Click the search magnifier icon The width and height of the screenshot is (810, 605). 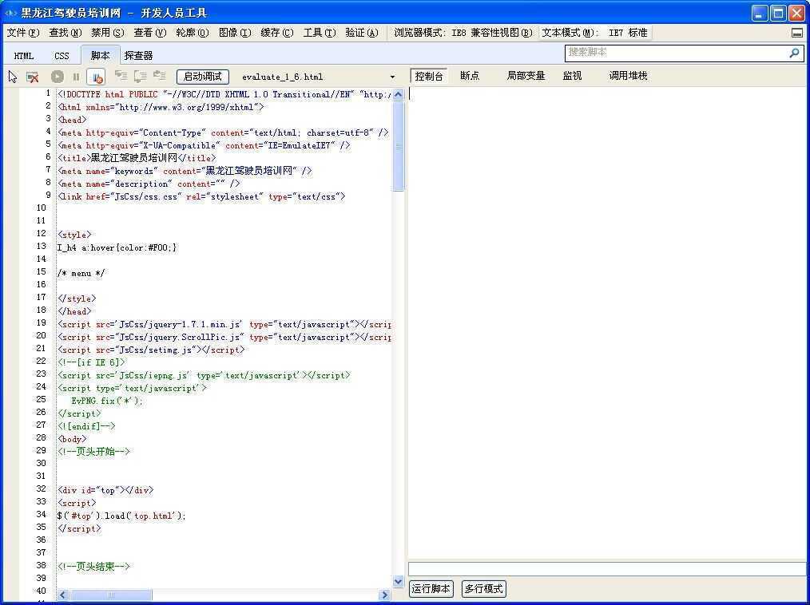(x=795, y=53)
